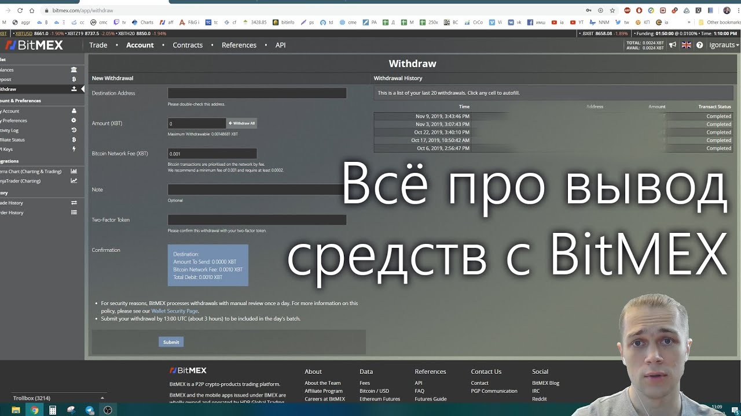Open the Charts bookmark

click(x=143, y=23)
